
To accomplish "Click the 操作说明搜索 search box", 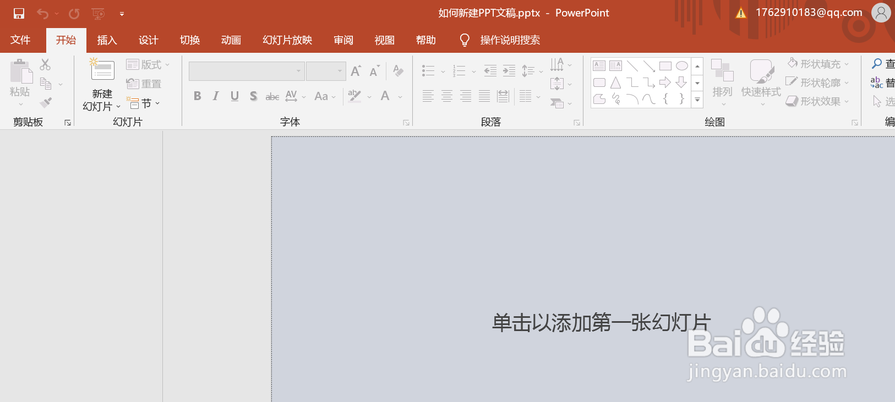I will tap(510, 40).
